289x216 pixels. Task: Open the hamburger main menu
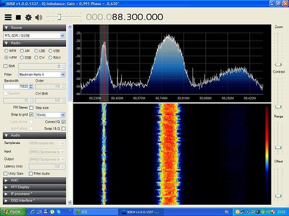(x=8, y=17)
